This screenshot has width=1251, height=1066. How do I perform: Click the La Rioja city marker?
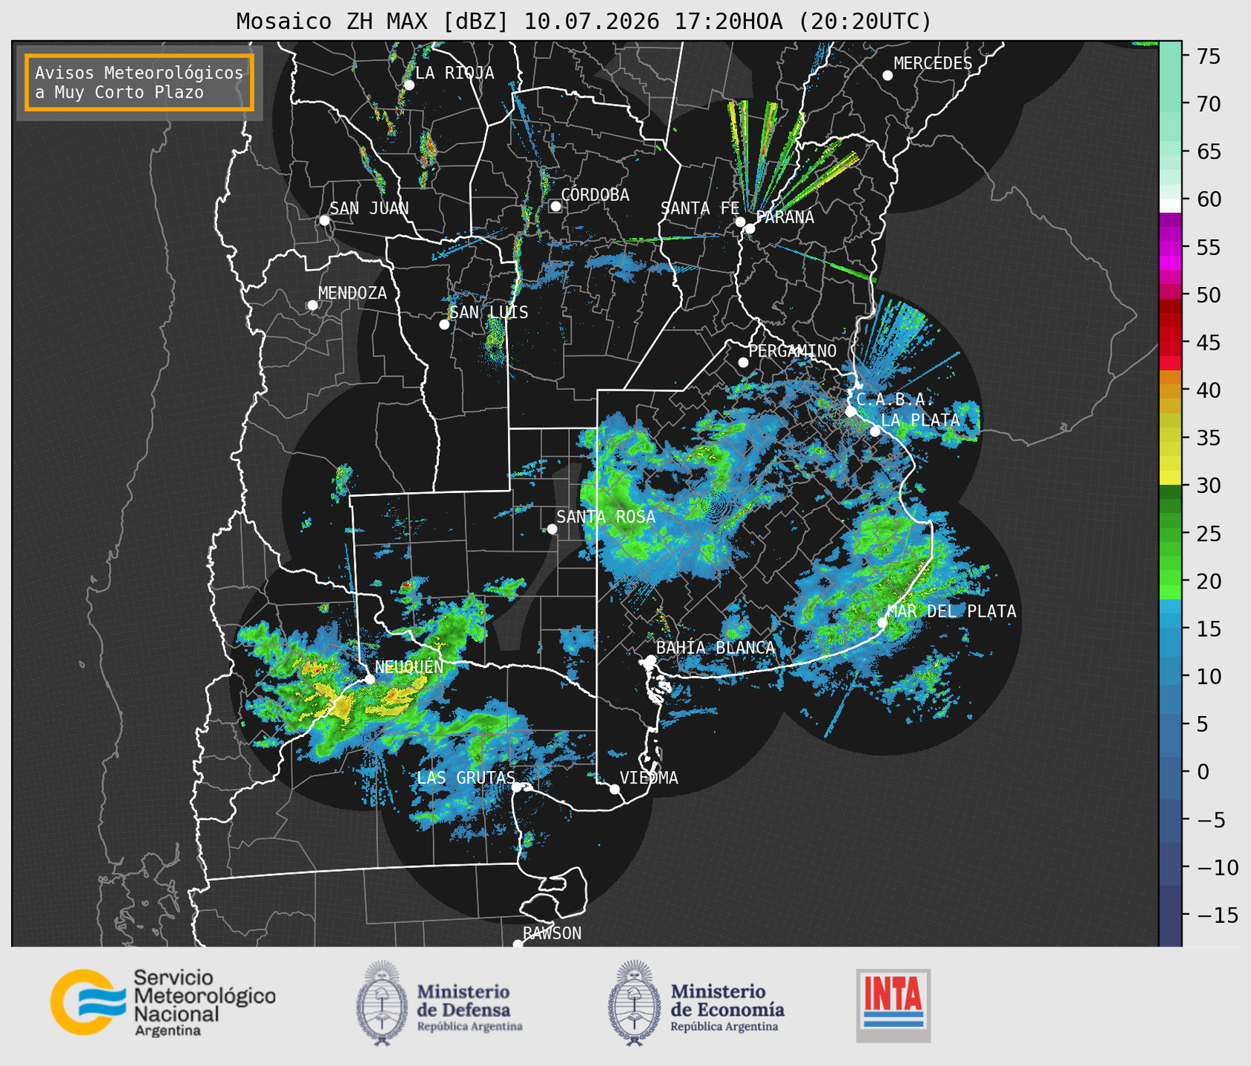(409, 85)
